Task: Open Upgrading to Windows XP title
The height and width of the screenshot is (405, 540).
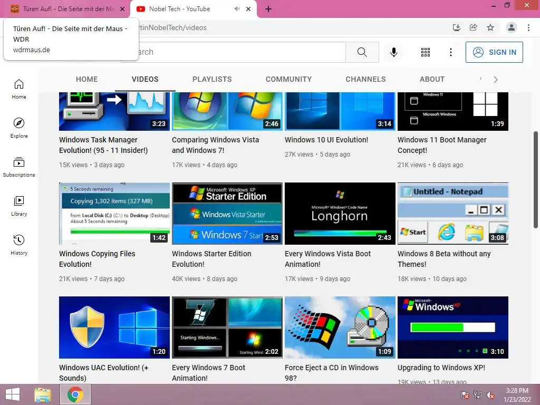Action: (x=441, y=368)
